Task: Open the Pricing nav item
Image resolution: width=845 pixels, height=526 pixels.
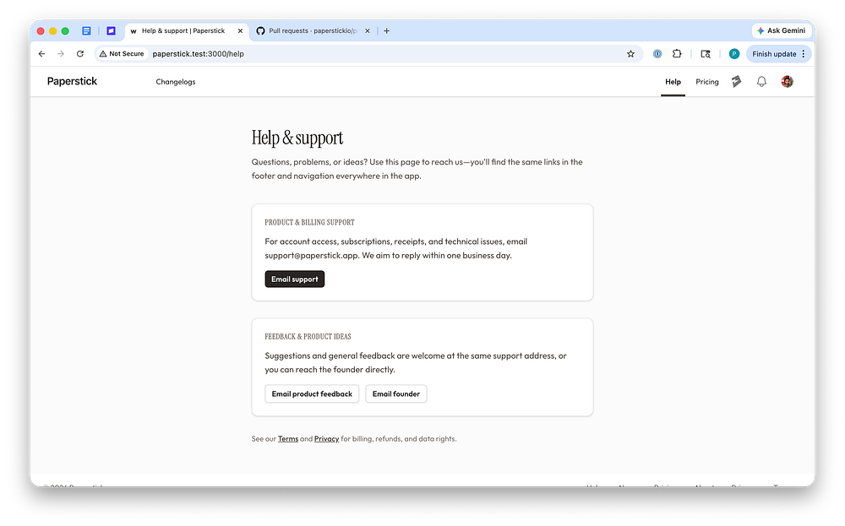Action: (x=707, y=82)
